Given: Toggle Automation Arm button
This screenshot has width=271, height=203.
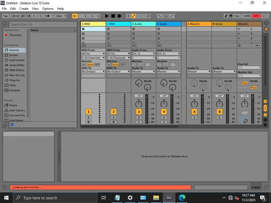Looking at the screenshot, I should (133, 16).
